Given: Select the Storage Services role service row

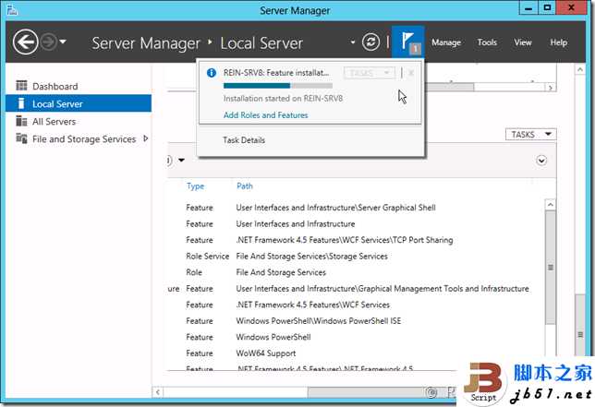Looking at the screenshot, I should (356, 257).
